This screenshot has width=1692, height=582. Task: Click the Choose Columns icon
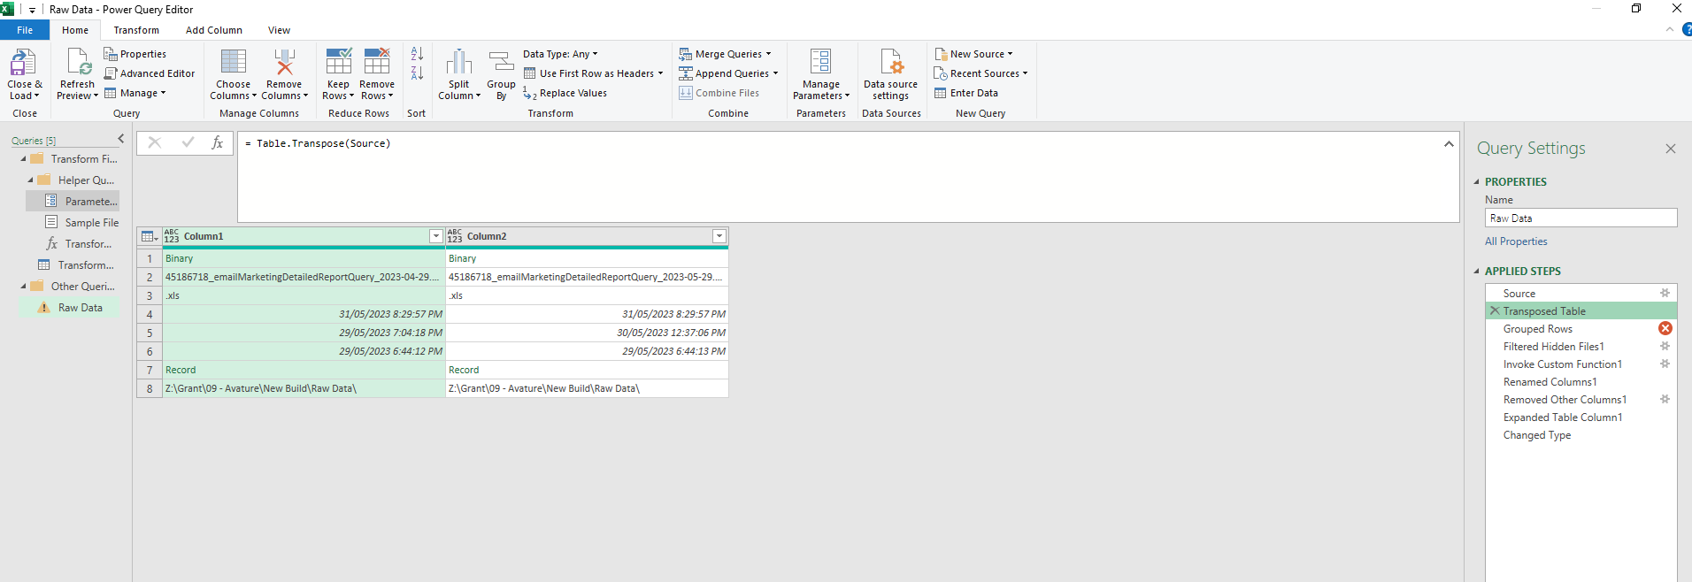(x=234, y=62)
